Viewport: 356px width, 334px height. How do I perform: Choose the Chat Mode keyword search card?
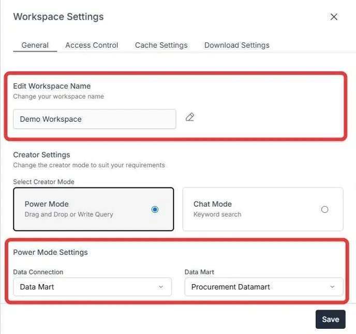pyautogui.click(x=263, y=209)
